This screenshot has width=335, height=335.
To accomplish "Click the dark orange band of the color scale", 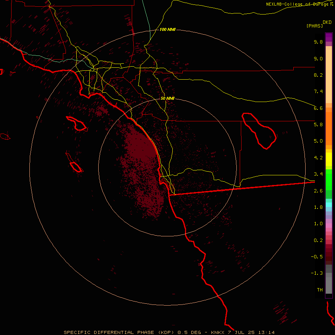I will pos(329,128).
